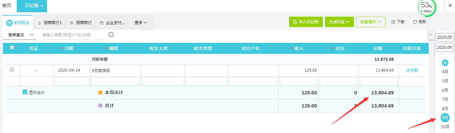Click the 凭证 column header
This screenshot has height=133, width=455.
33,48
